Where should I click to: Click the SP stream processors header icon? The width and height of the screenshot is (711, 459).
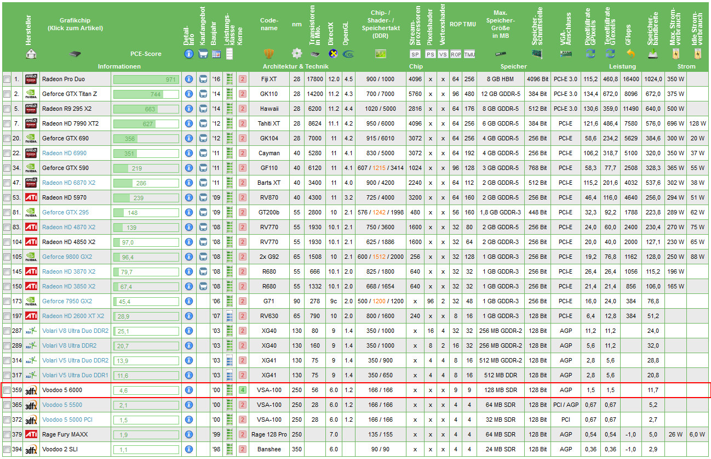pyautogui.click(x=415, y=54)
